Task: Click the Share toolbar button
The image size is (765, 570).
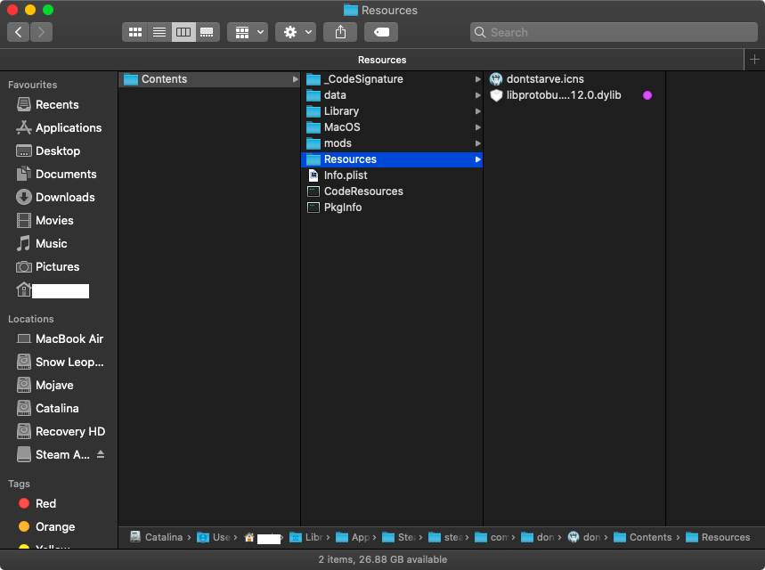Action: 340,32
